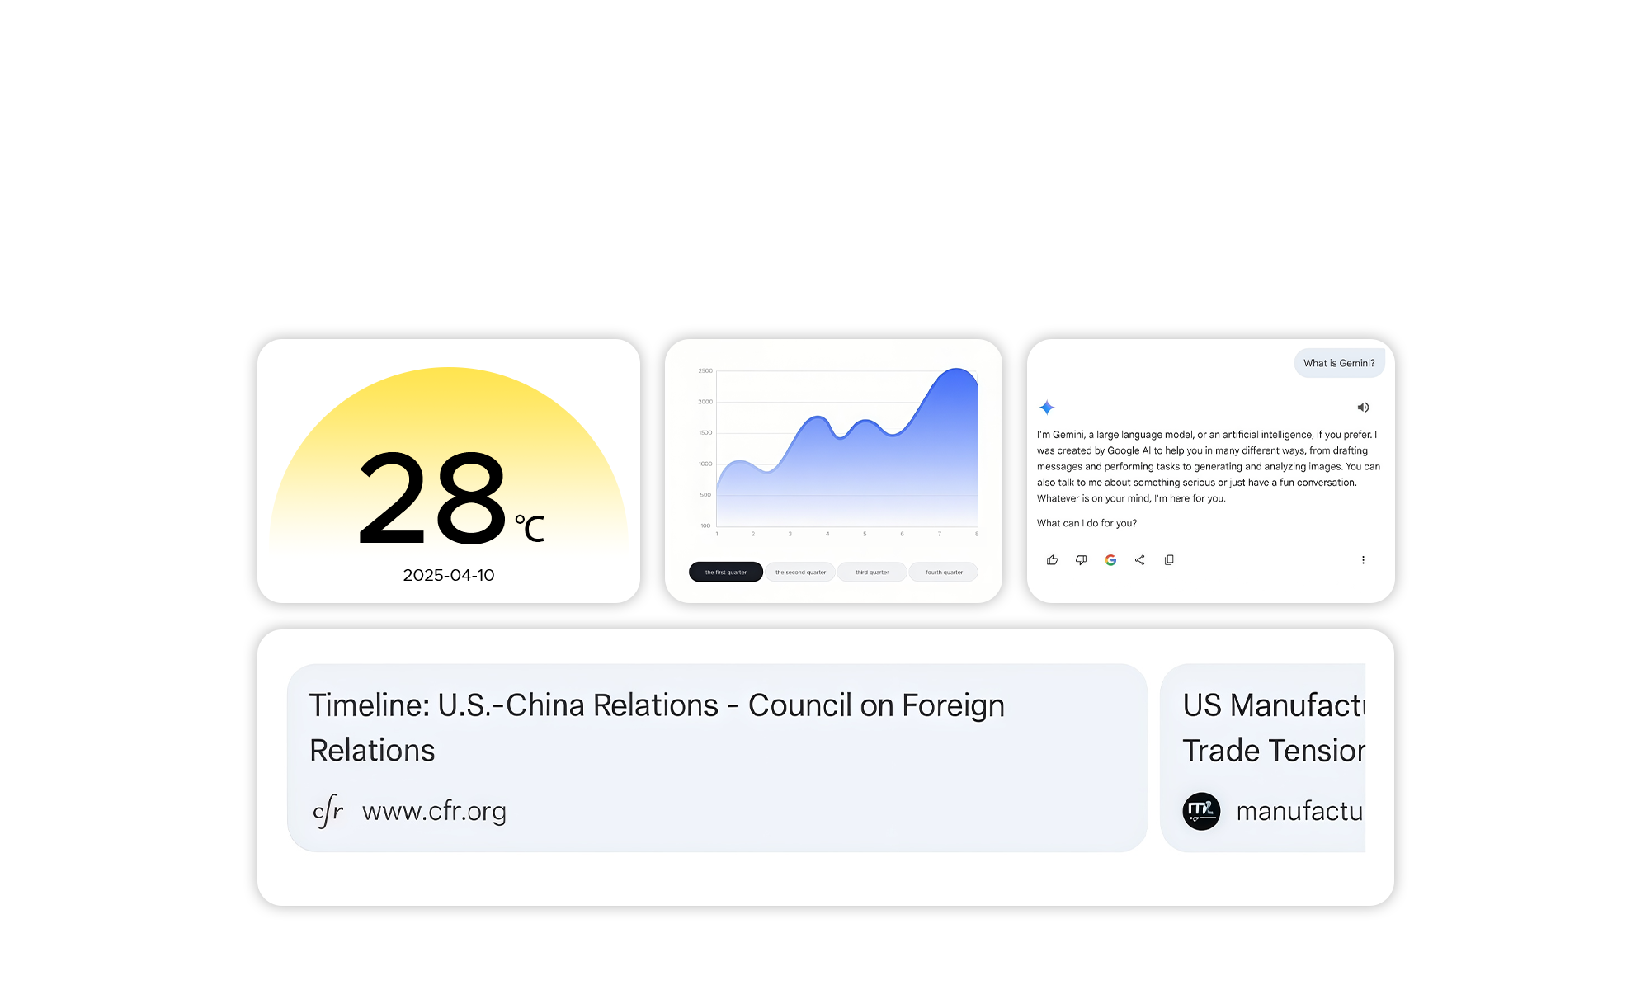Select the 'third quarter' tab
This screenshot has height=990, width=1650.
coord(872,572)
